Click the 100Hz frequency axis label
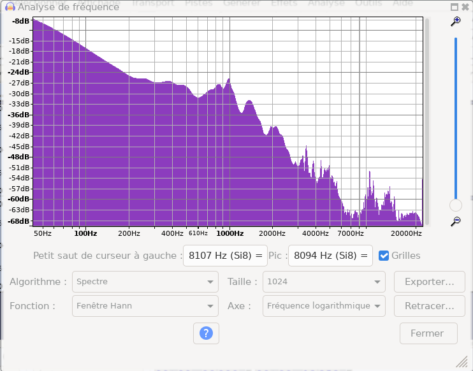 85,233
